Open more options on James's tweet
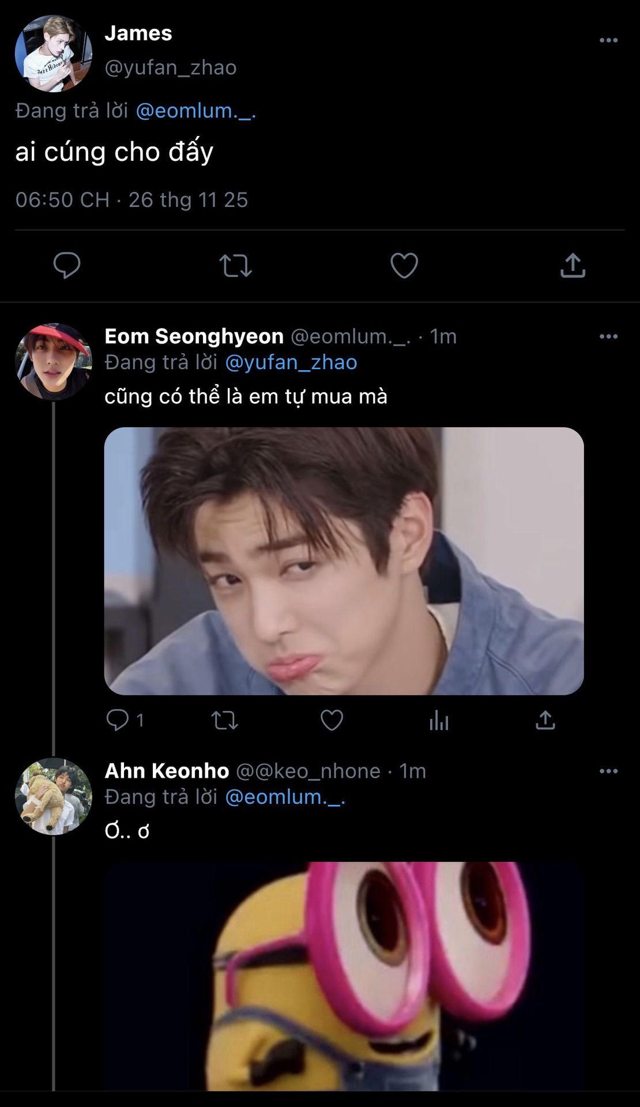The image size is (640, 1107). (608, 40)
